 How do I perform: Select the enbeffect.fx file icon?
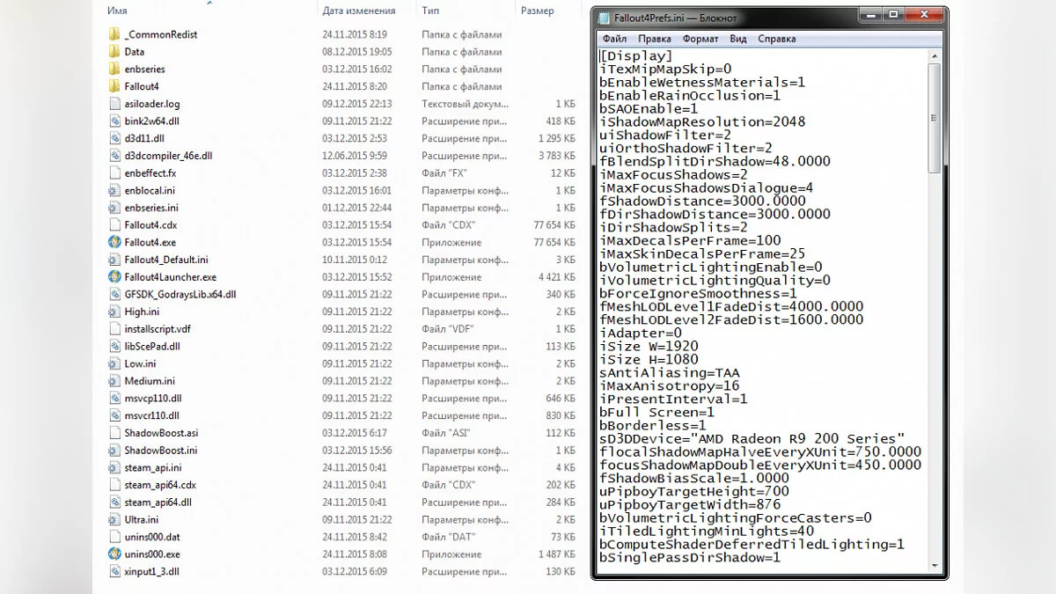pos(114,172)
